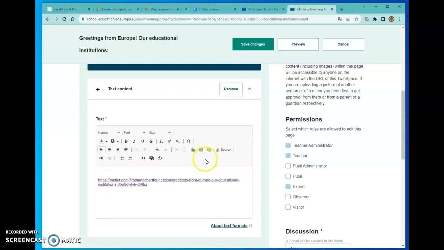
Task: Click the remove format icon
Action: (161, 141)
